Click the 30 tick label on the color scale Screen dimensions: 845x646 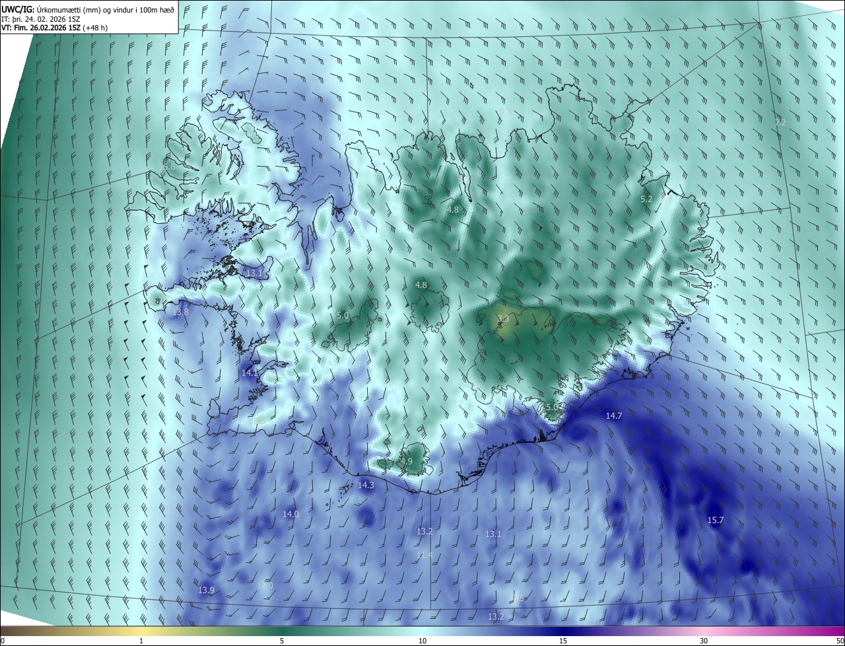click(704, 641)
